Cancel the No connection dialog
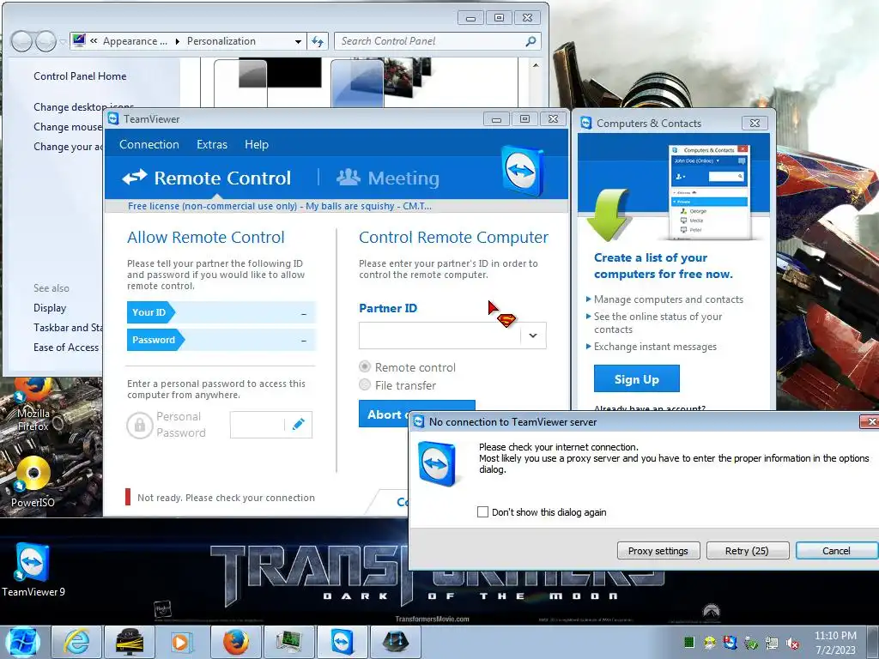Image resolution: width=879 pixels, height=659 pixels. click(836, 550)
